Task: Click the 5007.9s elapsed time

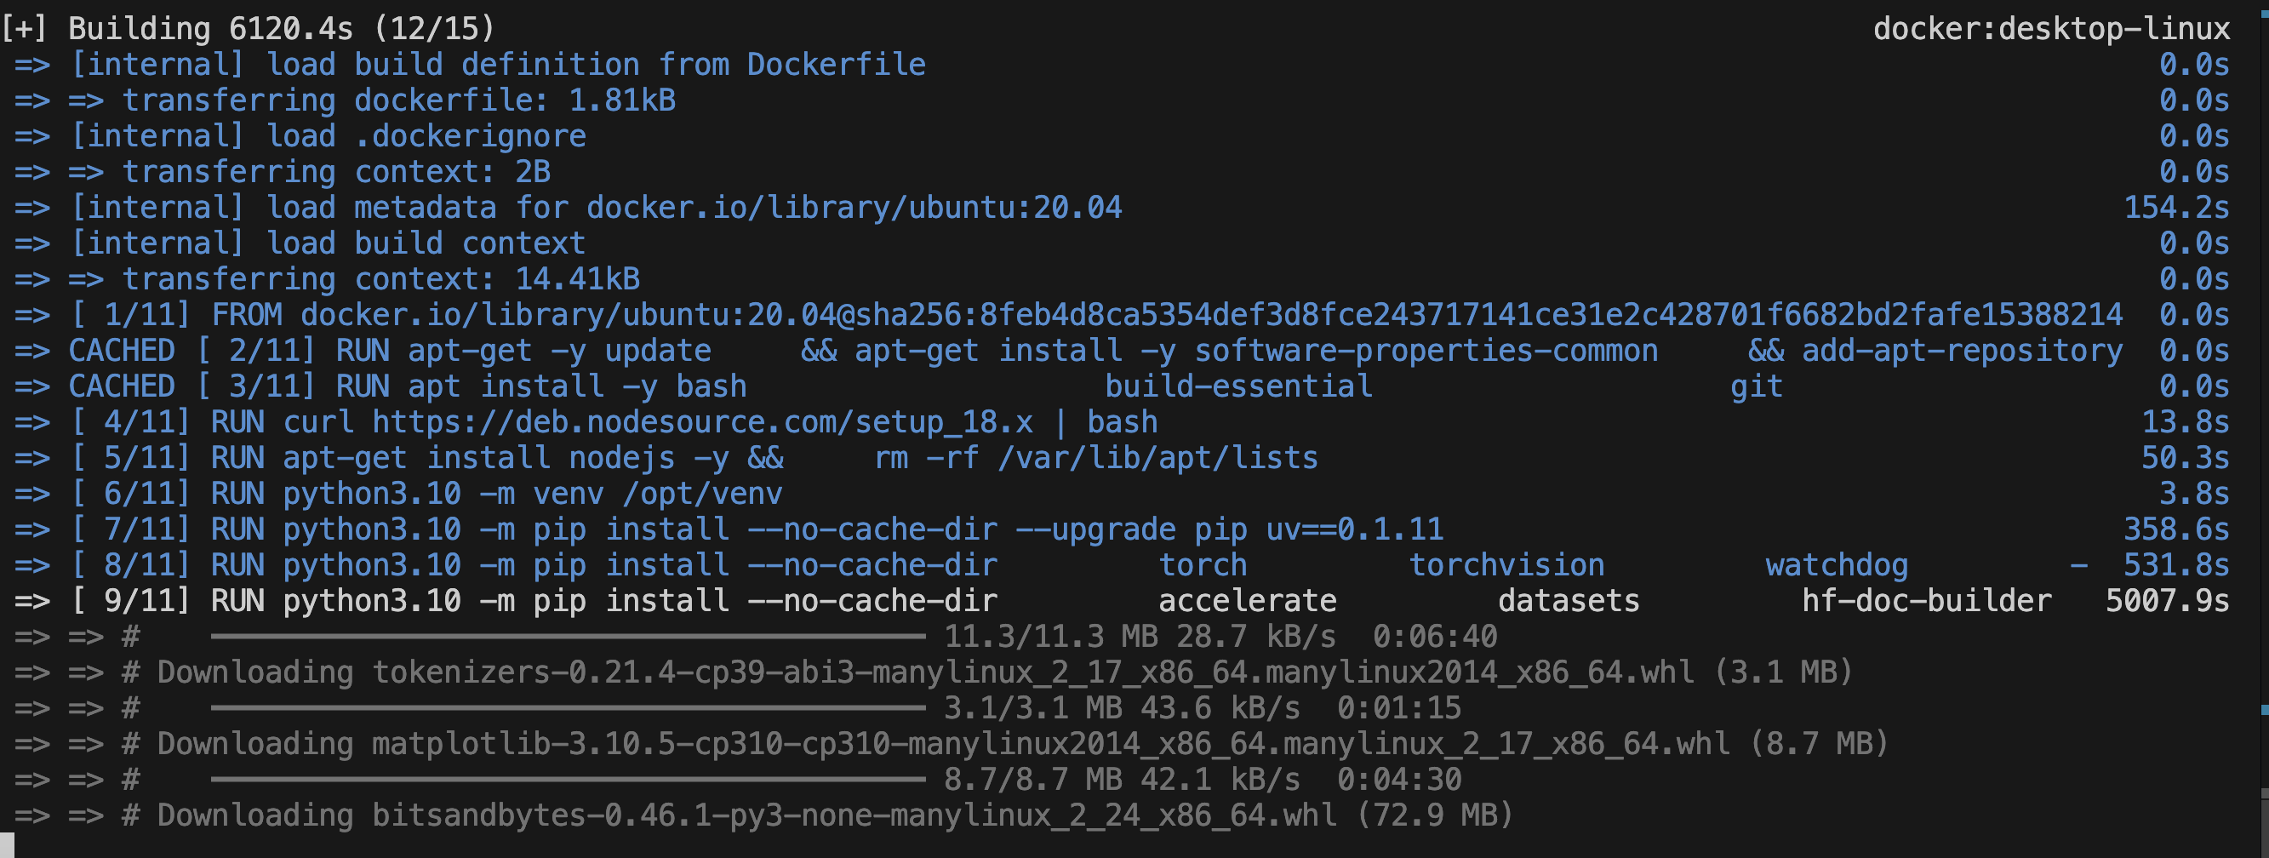Action: (2168, 601)
